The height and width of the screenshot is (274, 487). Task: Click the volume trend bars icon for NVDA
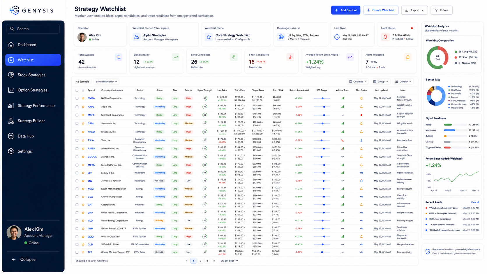click(342, 98)
